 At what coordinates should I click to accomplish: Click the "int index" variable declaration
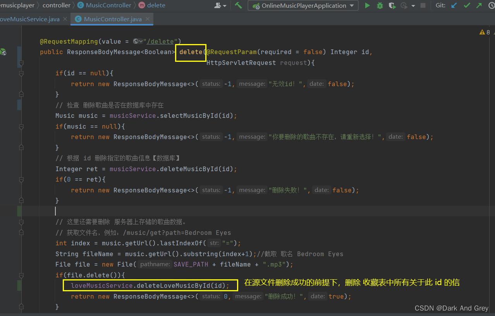pyautogui.click(x=73, y=243)
